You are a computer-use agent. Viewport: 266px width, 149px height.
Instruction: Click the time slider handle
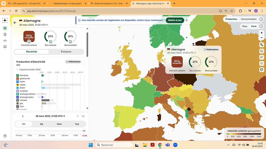click(x=84, y=131)
